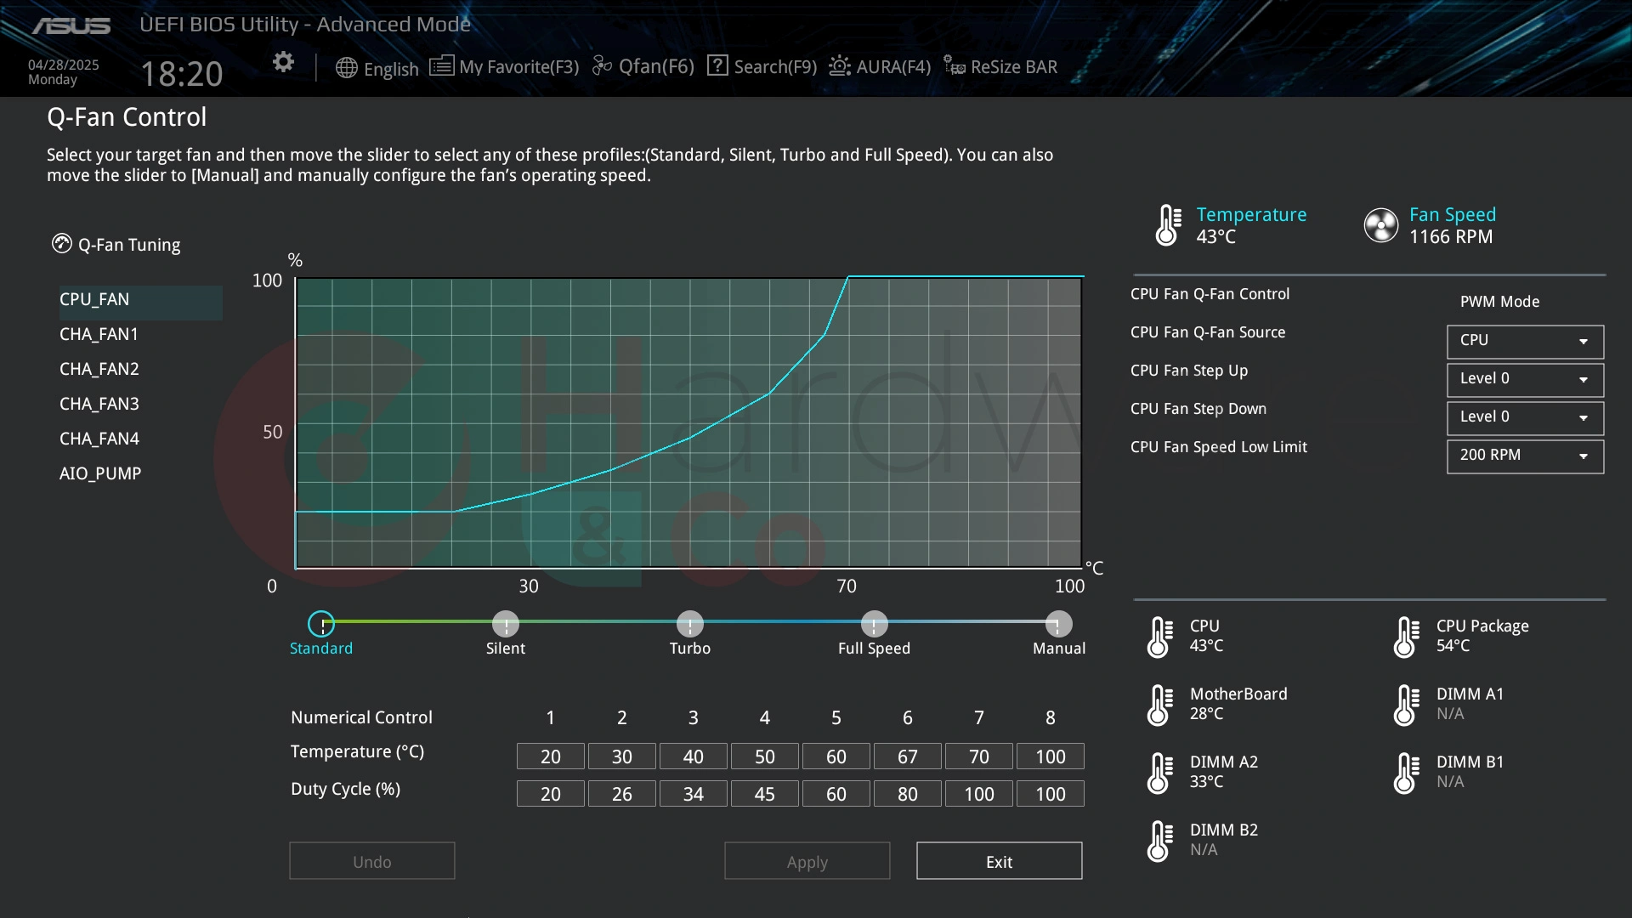Screen dimensions: 1632x918
Task: Click Numerical Control heading
Action: click(x=361, y=717)
